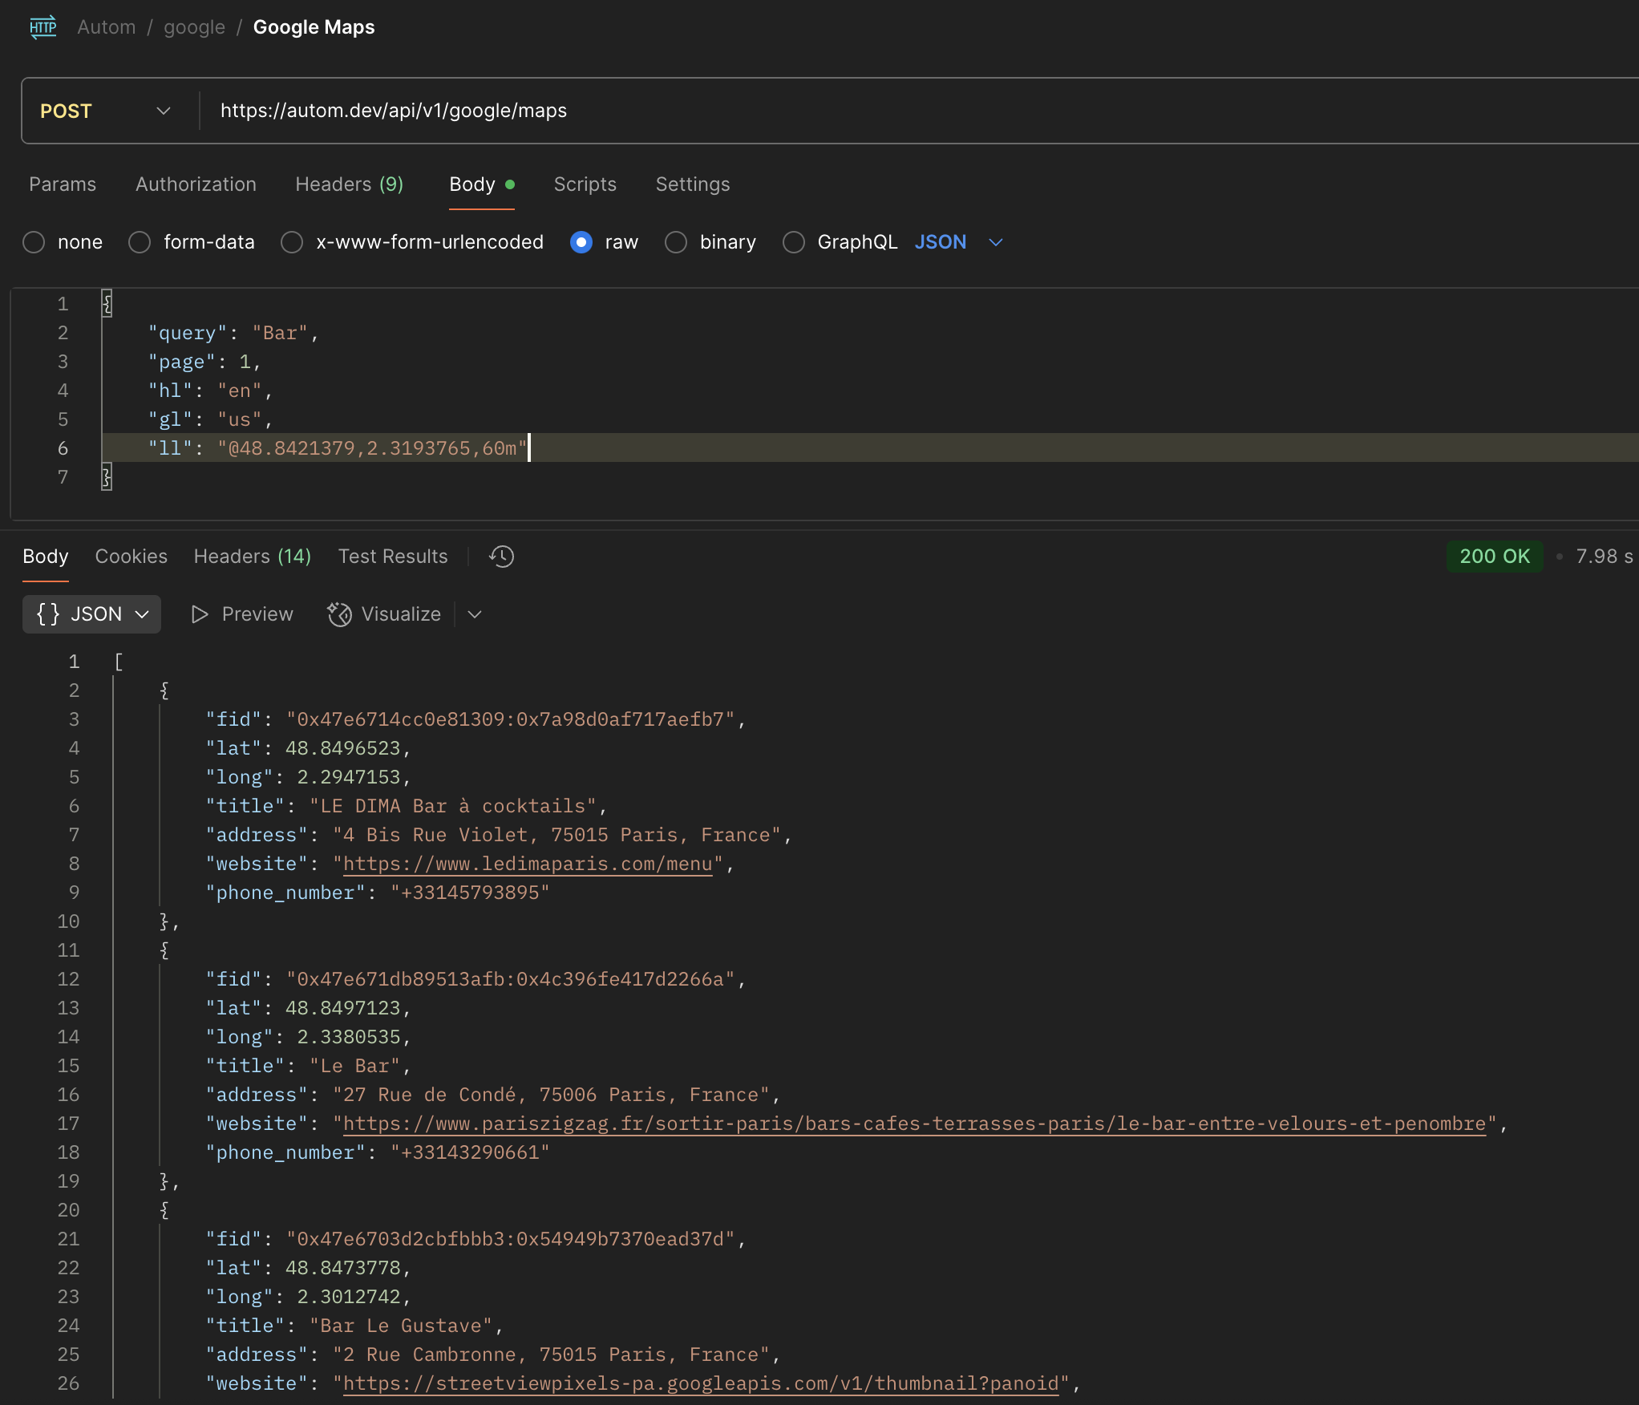
Task: Select the none body radio option
Action: pos(34,242)
